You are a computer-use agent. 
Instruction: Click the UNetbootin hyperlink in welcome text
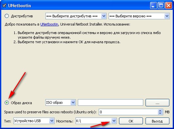49,24
